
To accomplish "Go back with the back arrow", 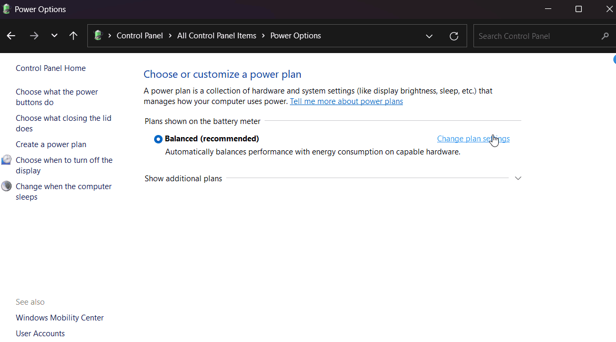I will [11, 36].
